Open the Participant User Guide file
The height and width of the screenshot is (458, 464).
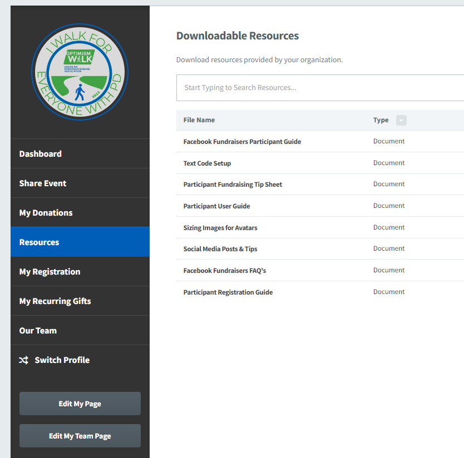pyautogui.click(x=216, y=206)
